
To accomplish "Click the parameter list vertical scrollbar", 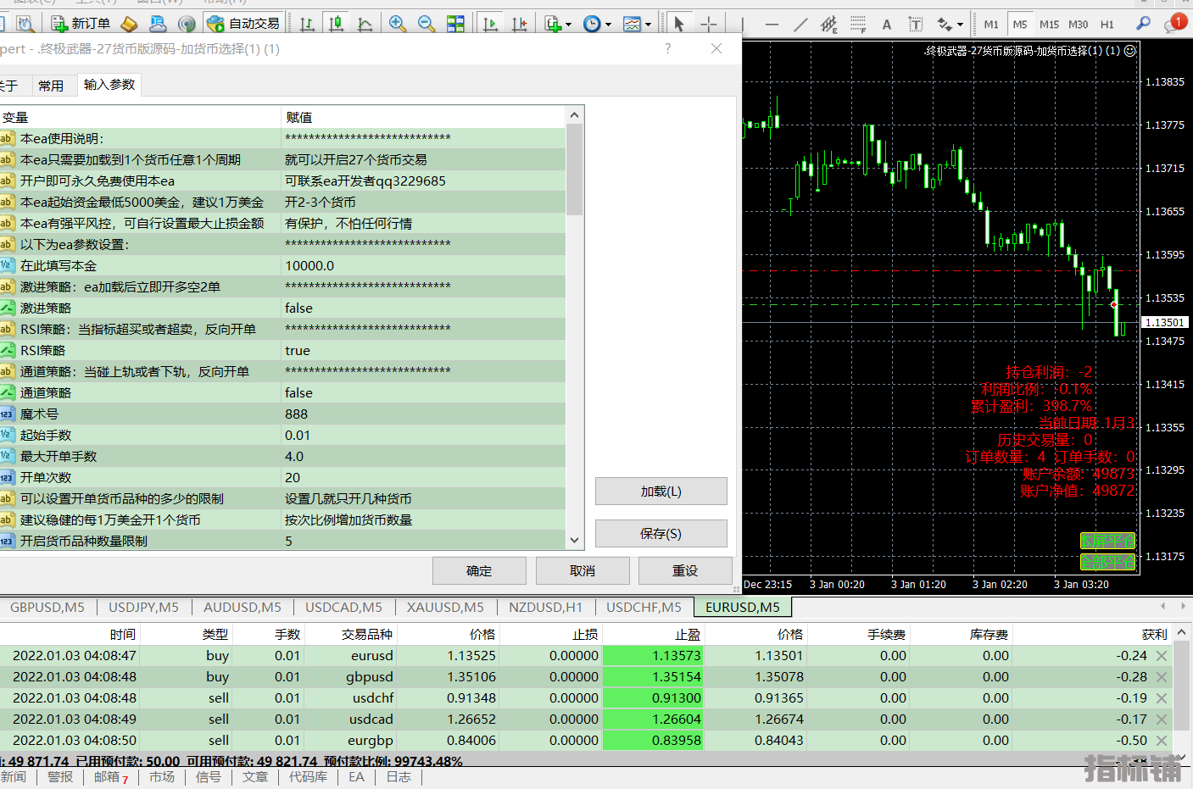I will pos(574,169).
